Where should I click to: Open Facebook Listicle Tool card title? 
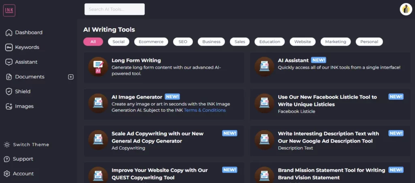click(327, 101)
